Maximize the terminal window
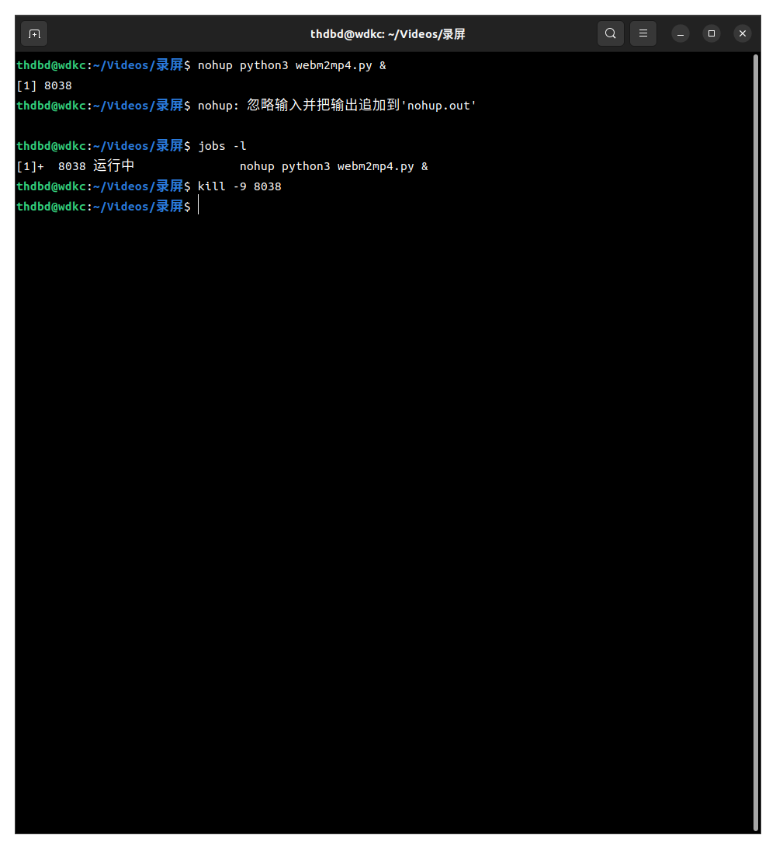 click(x=711, y=33)
